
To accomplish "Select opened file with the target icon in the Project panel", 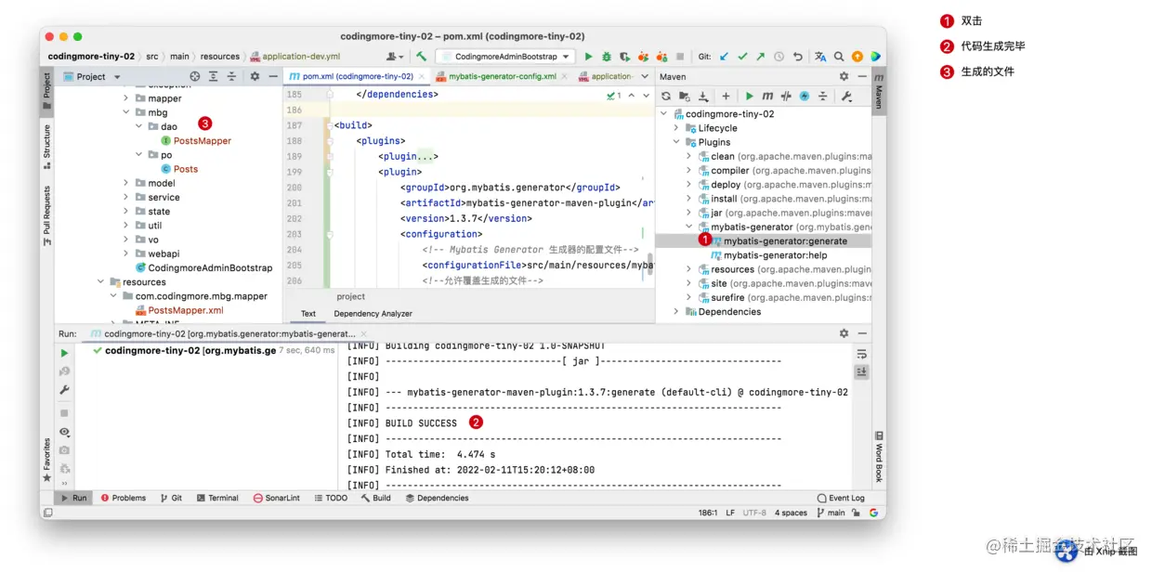I will click(195, 77).
